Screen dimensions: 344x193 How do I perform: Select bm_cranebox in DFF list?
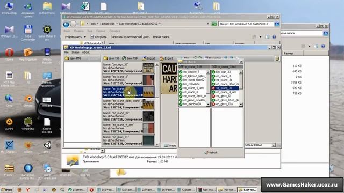point(192,84)
